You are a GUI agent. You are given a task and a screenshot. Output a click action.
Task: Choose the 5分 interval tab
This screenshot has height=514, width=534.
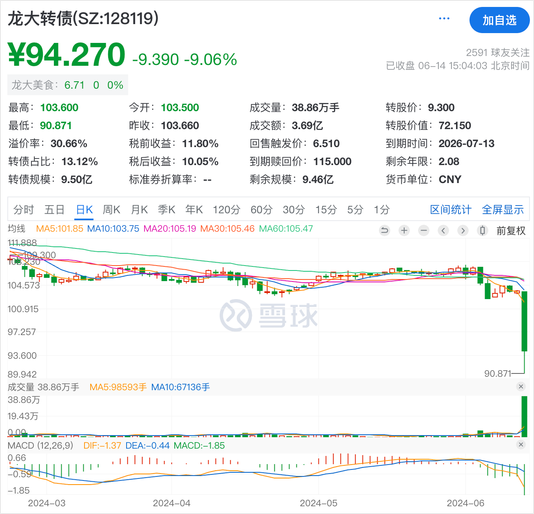click(355, 210)
